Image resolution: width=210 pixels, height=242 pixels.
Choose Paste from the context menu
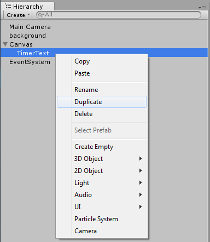pyautogui.click(x=102, y=73)
